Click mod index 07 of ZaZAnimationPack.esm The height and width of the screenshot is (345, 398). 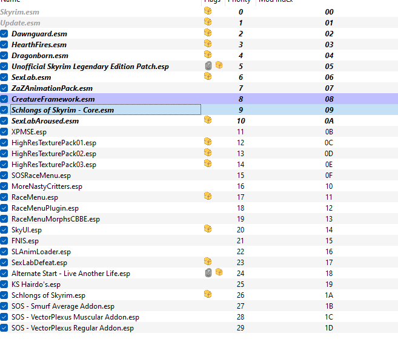(x=329, y=88)
